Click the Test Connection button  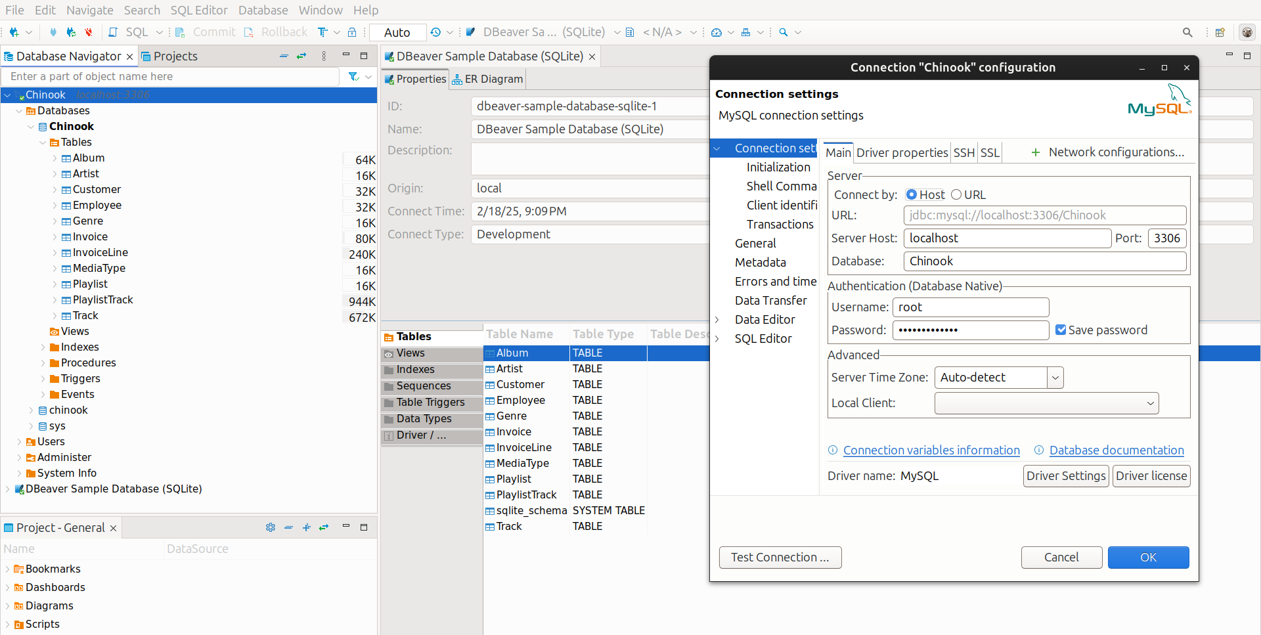(x=780, y=558)
